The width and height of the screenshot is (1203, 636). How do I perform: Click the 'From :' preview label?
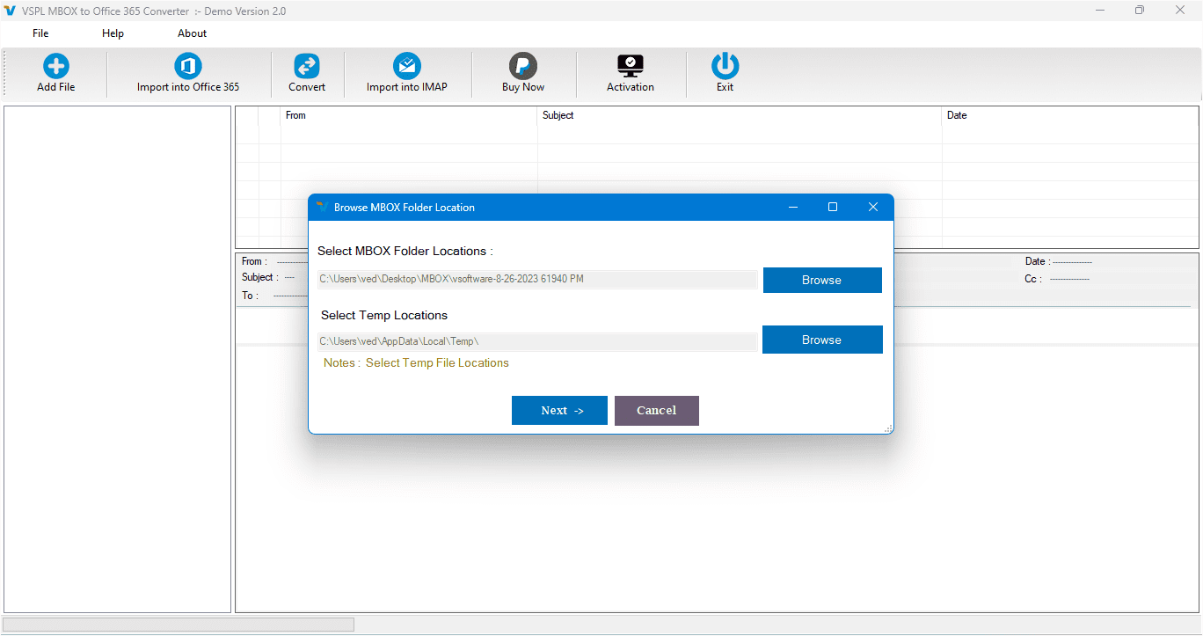254,261
